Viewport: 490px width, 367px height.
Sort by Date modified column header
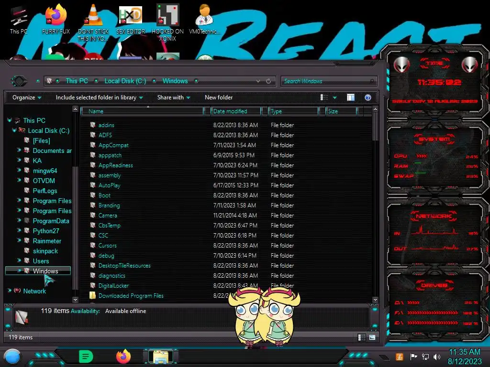click(236, 111)
